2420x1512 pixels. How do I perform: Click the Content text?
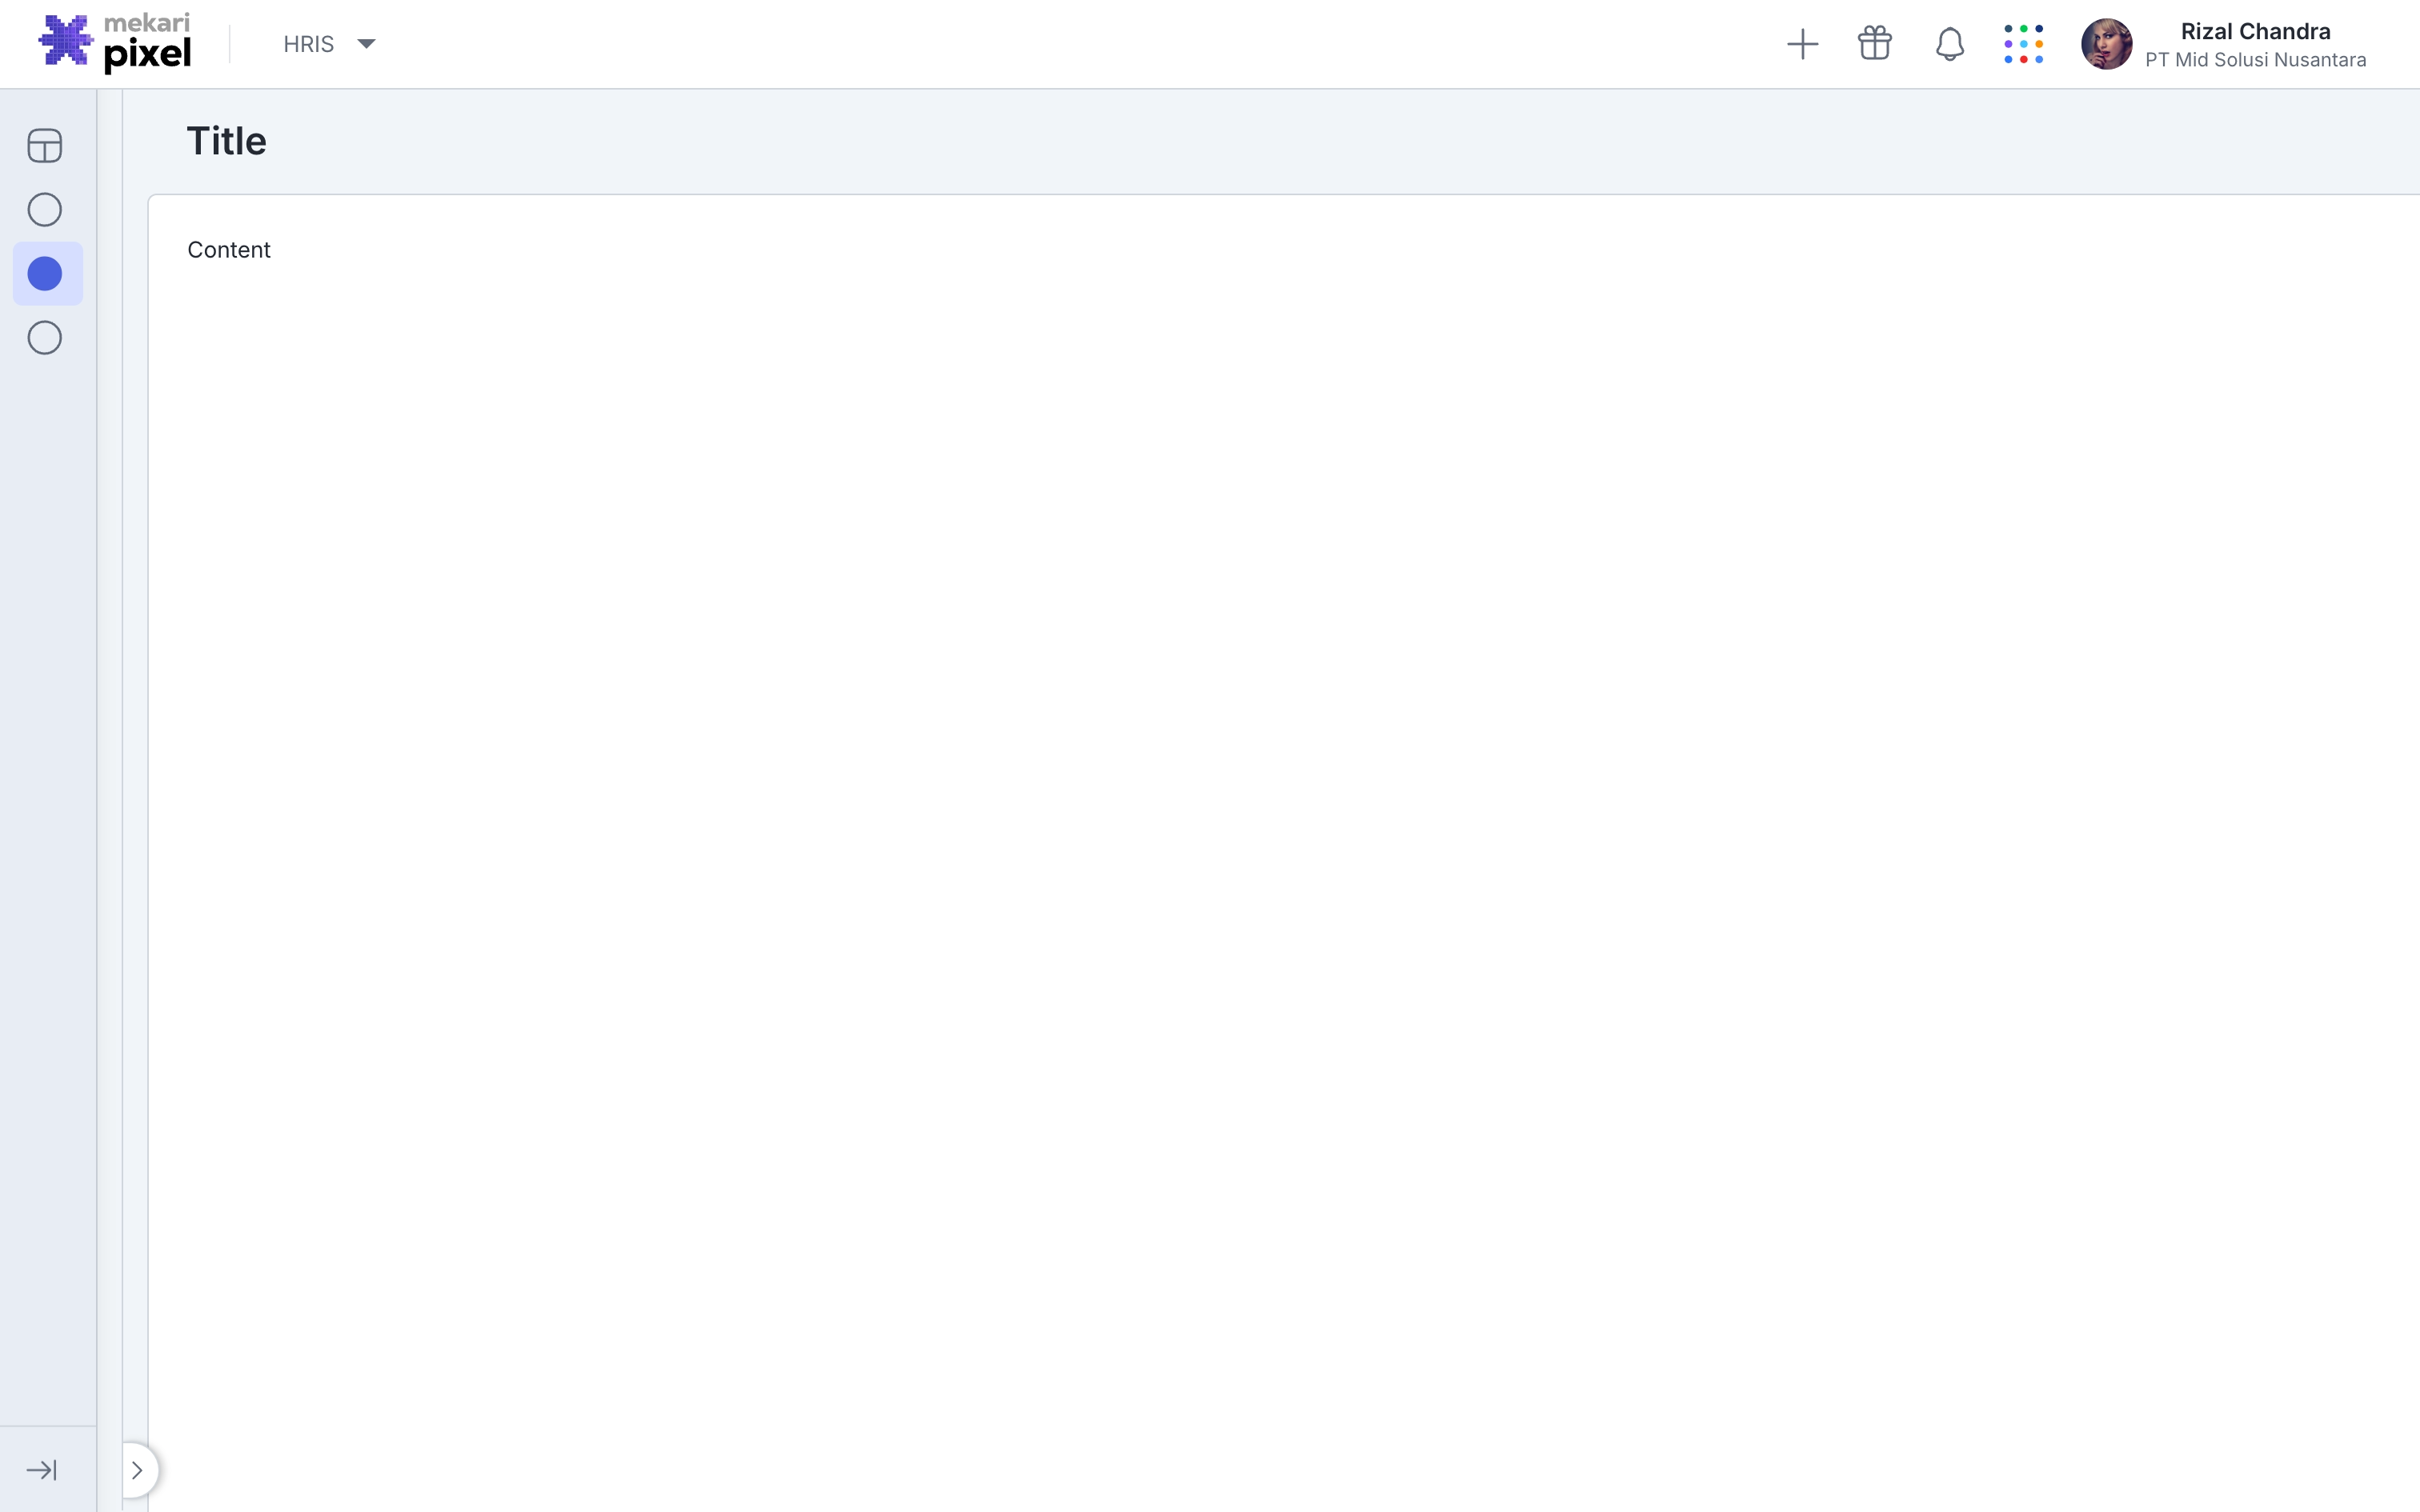point(229,250)
